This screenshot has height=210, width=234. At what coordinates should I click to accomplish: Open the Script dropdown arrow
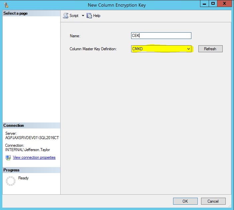(83, 16)
